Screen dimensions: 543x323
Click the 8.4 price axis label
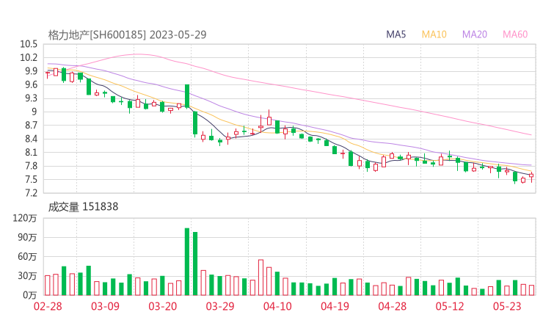point(31,139)
